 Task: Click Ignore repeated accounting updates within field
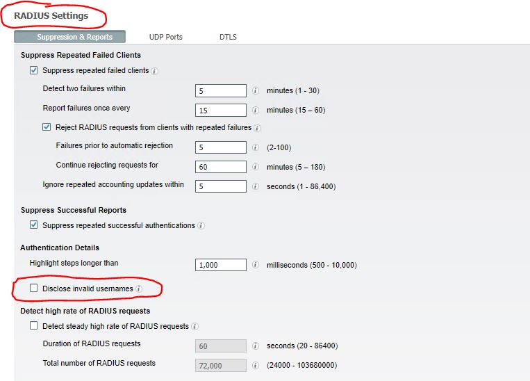click(221, 186)
